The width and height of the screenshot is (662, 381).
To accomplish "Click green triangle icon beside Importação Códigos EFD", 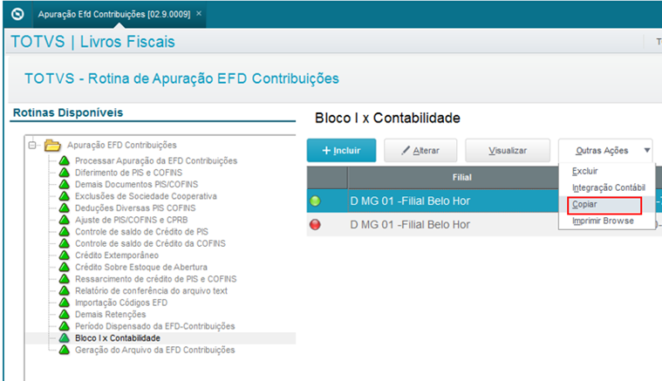I will point(65,303).
